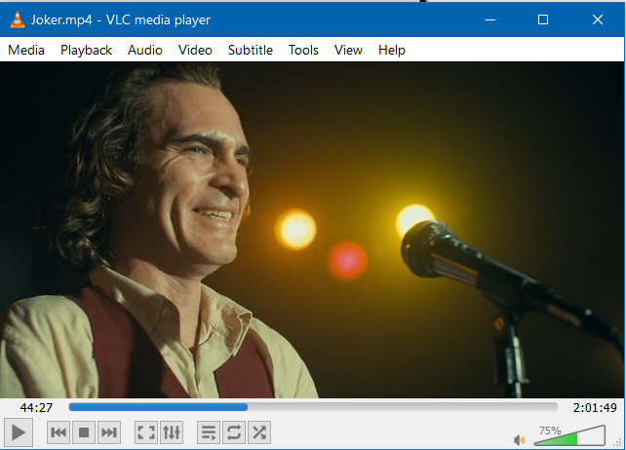Image resolution: width=626 pixels, height=450 pixels.
Task: Stop playback with the stop button
Action: 84,432
